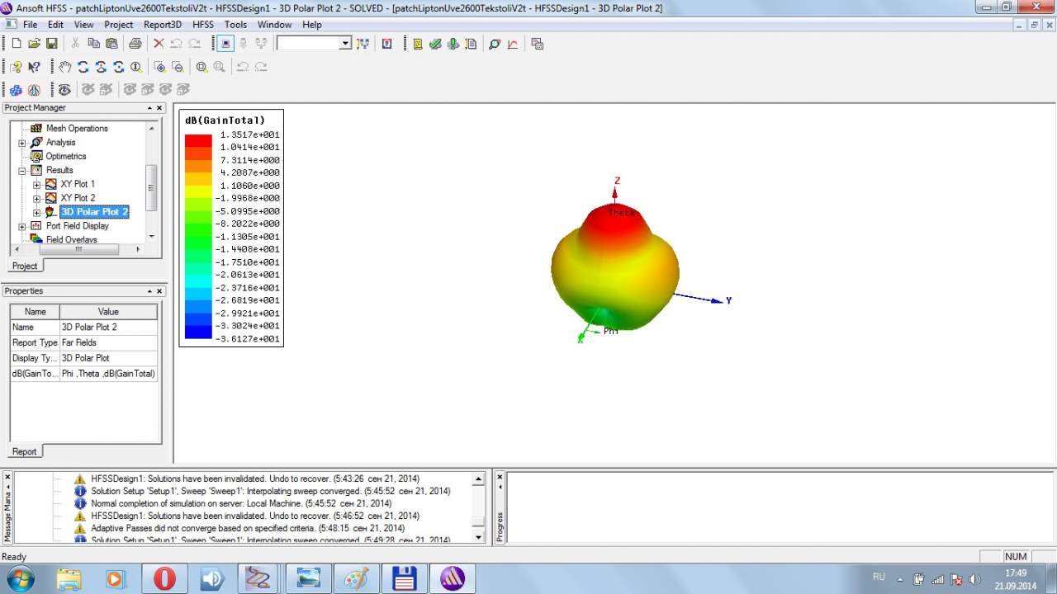
Task: Open the Report3D menu
Action: point(162,25)
